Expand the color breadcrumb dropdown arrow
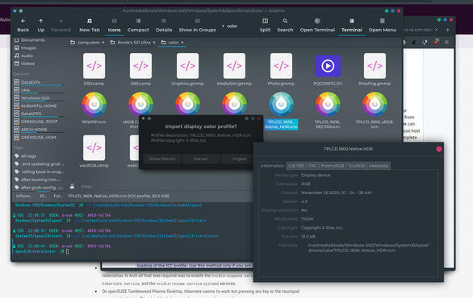Viewport: 473px width, 298px height. tap(182, 43)
